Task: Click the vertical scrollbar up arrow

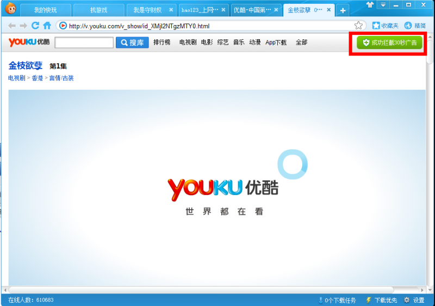Action: coord(430,36)
